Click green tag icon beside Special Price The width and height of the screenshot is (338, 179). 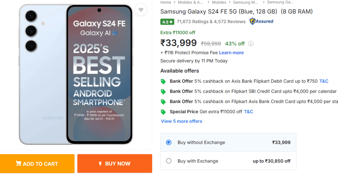[x=163, y=112]
